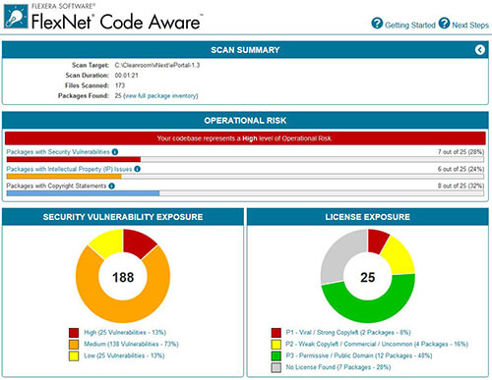Click the 25 total in license donut
This screenshot has width=492, height=380.
368,277
